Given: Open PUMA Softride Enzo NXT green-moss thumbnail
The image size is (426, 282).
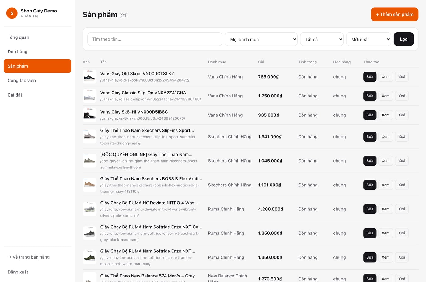Looking at the screenshot, I should (89, 257).
